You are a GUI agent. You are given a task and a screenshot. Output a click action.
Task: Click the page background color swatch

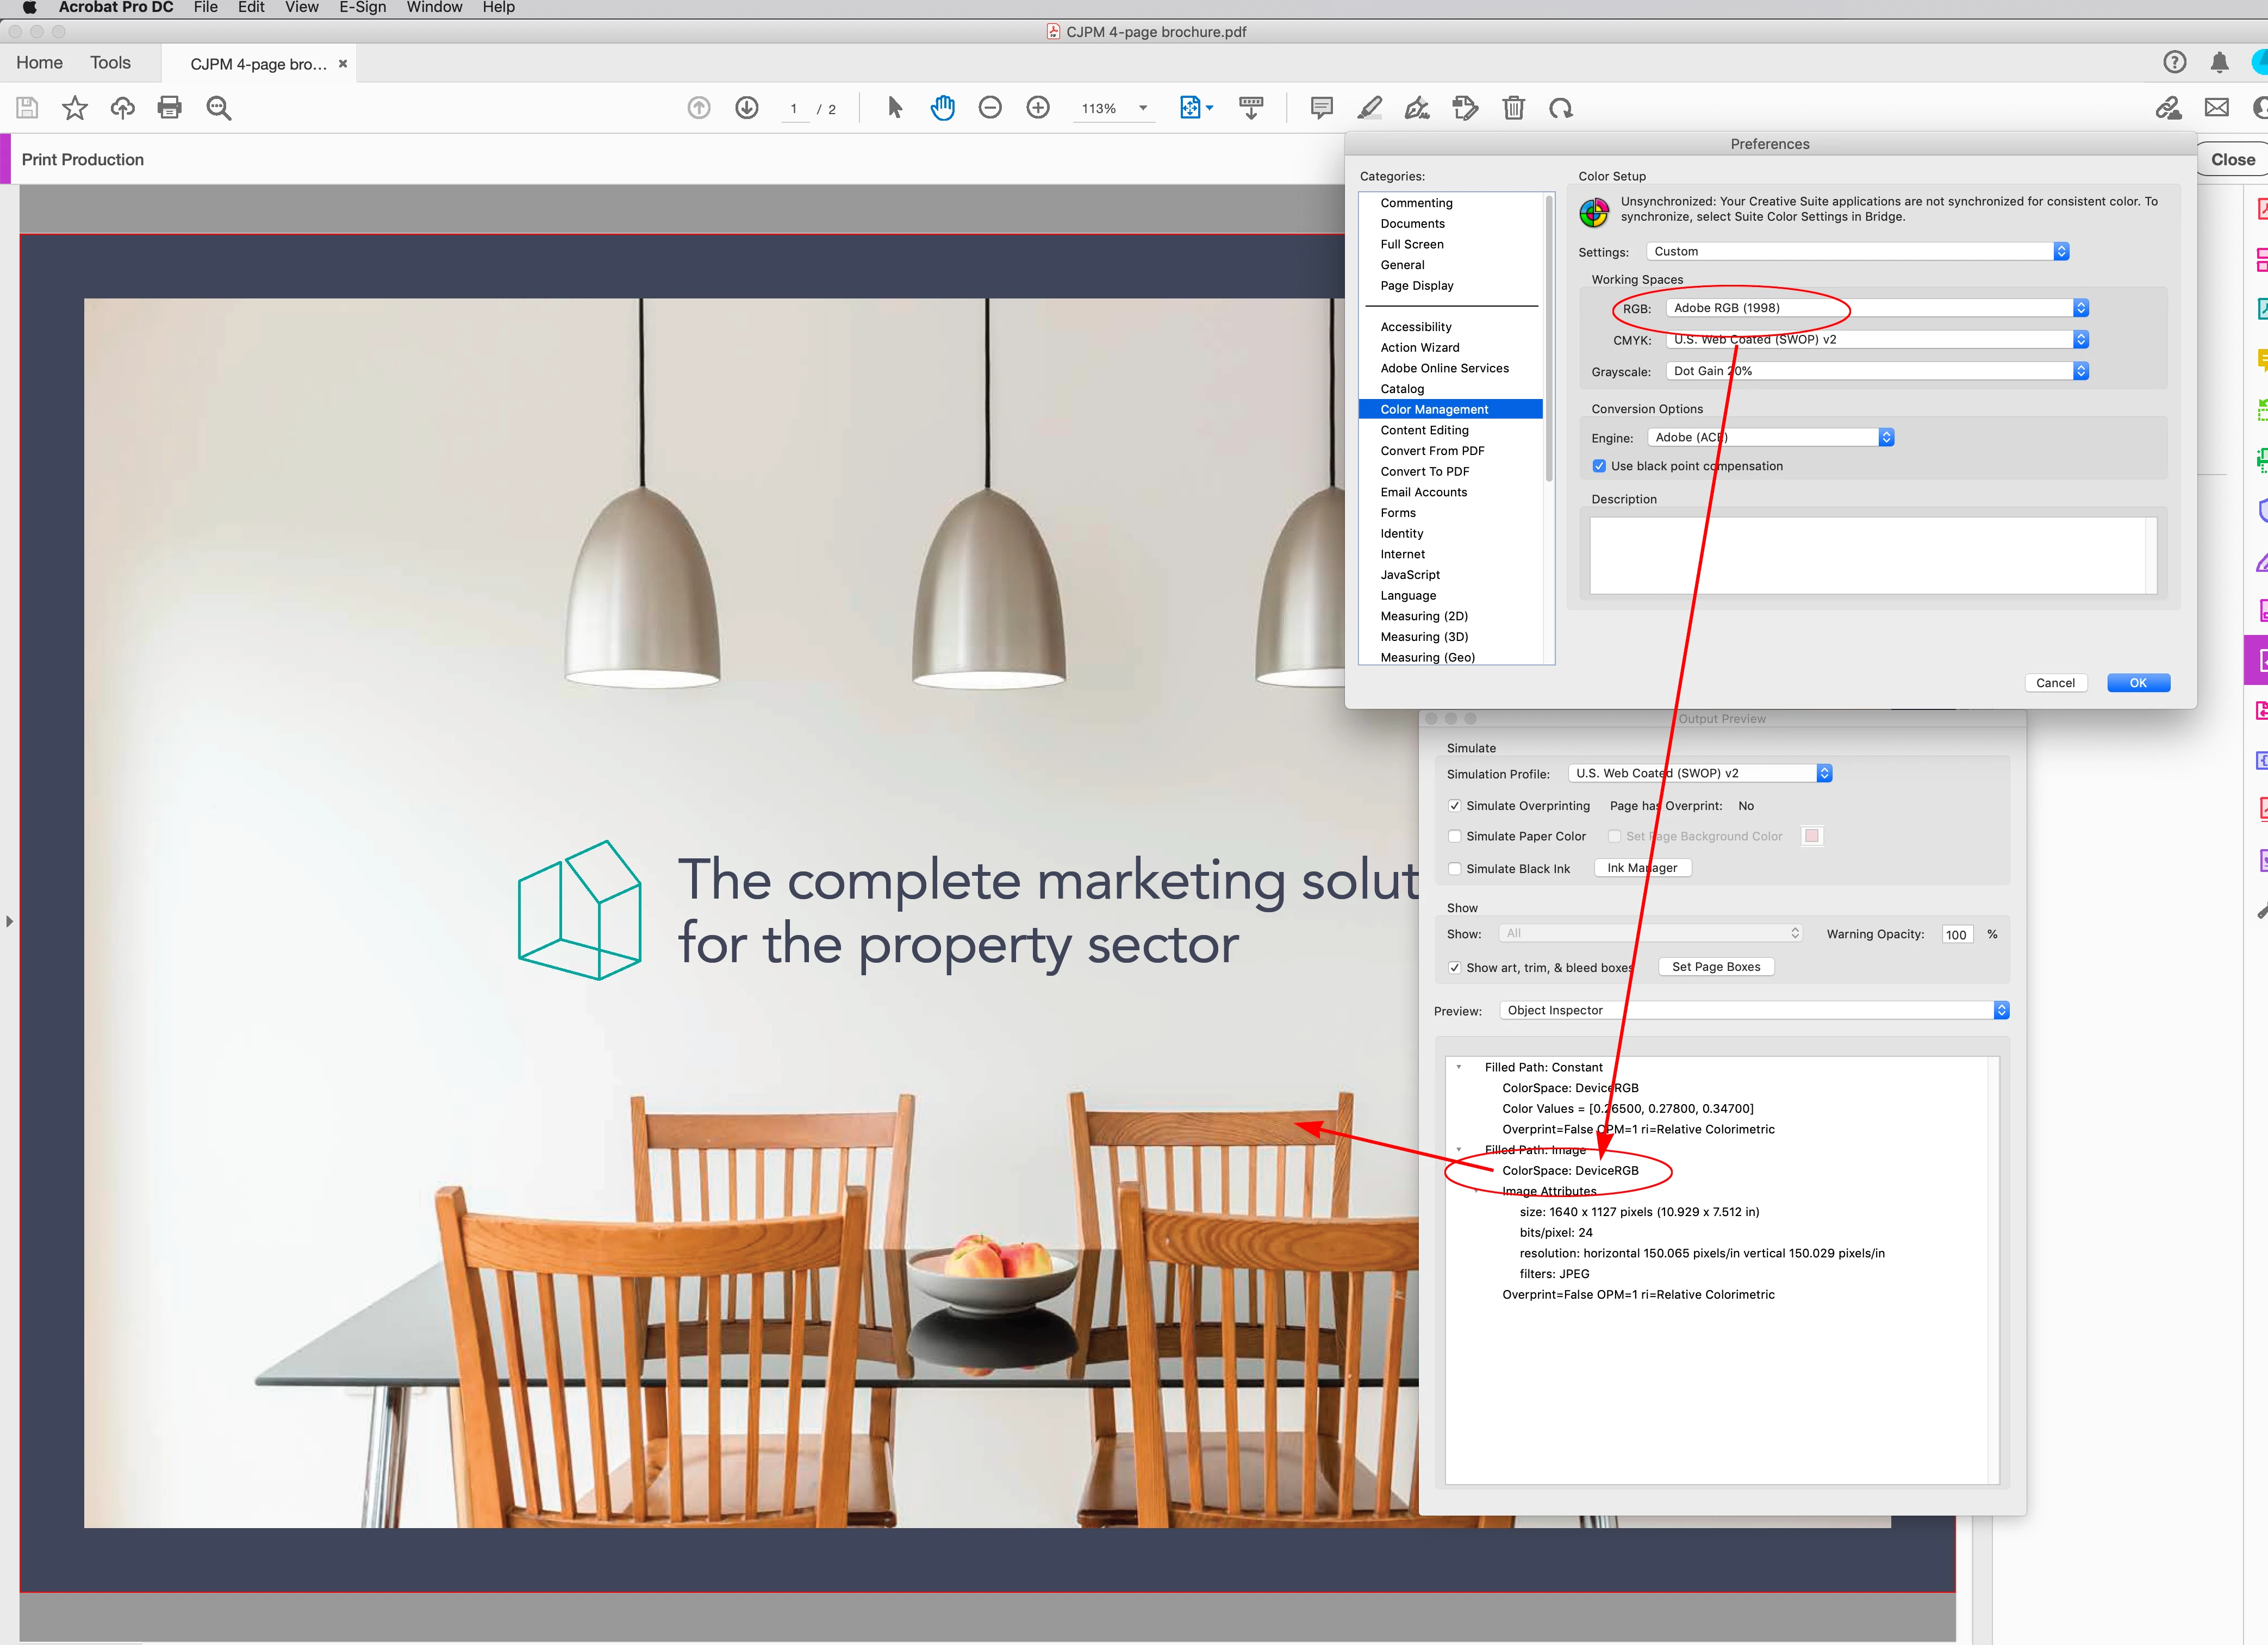pos(1811,836)
